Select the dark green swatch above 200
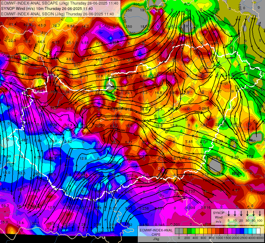 click(189, 231)
